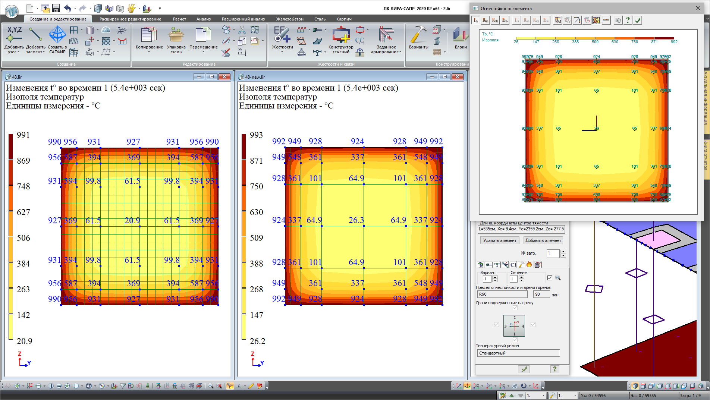Select the Eb concrete modulus icon
Screen dimensions: 710x400
pyautogui.click(x=505, y=21)
